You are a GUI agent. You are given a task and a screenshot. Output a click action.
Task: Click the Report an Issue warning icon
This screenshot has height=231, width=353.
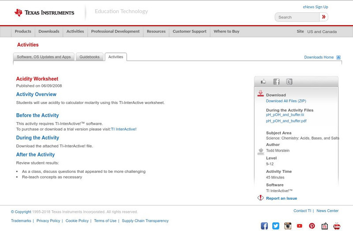click(260, 198)
